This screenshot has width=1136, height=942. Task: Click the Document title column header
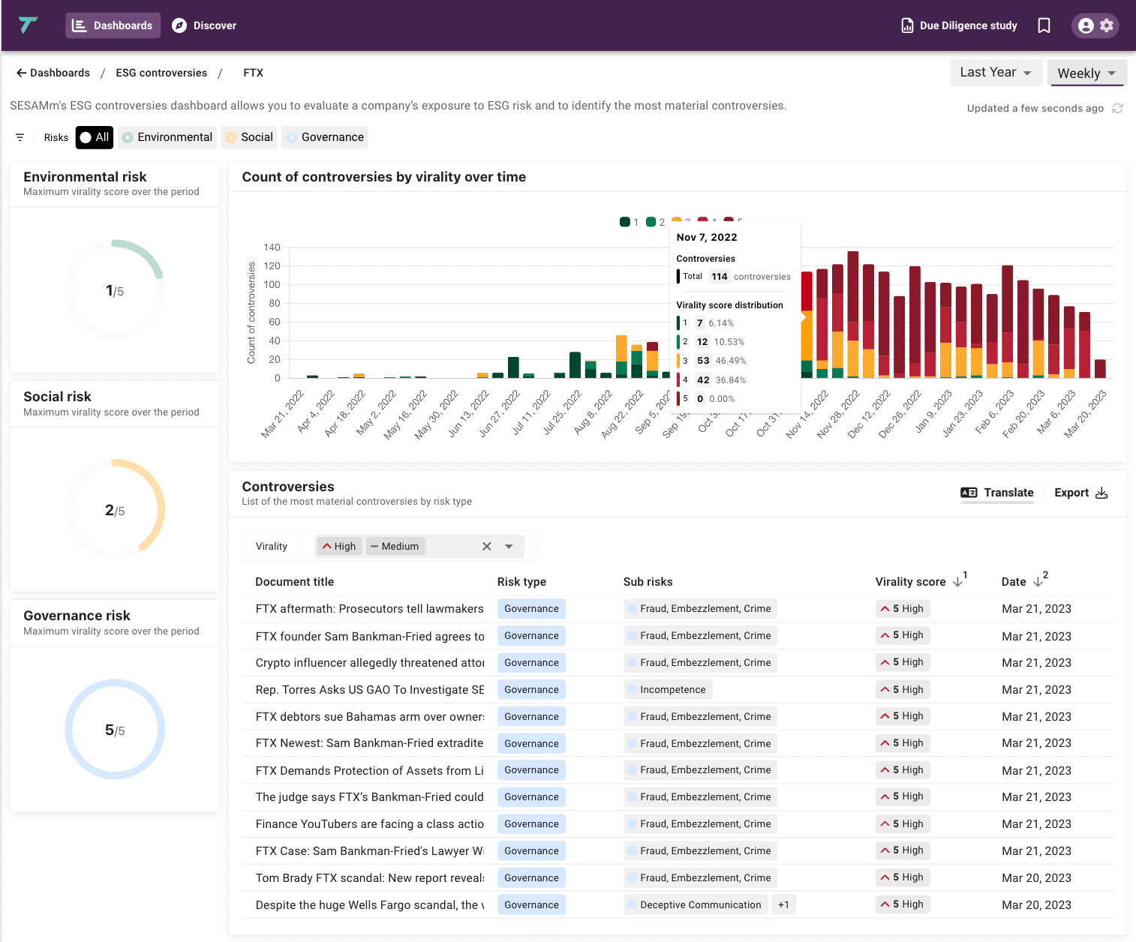click(x=294, y=581)
